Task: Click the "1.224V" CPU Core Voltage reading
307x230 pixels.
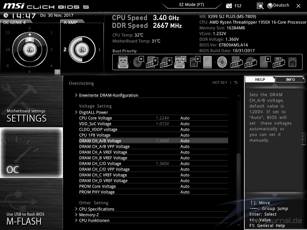Action: (162, 118)
